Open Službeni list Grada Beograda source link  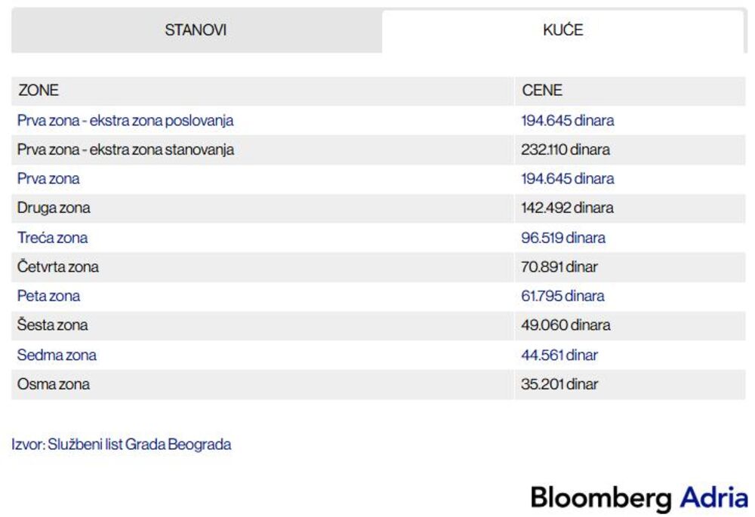click(x=139, y=445)
